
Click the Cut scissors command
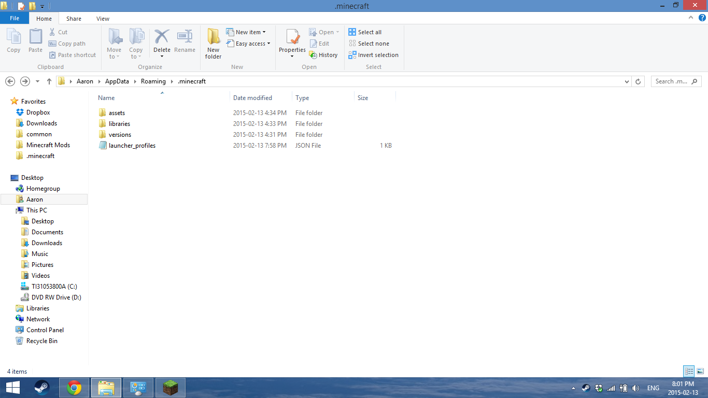[x=59, y=32]
